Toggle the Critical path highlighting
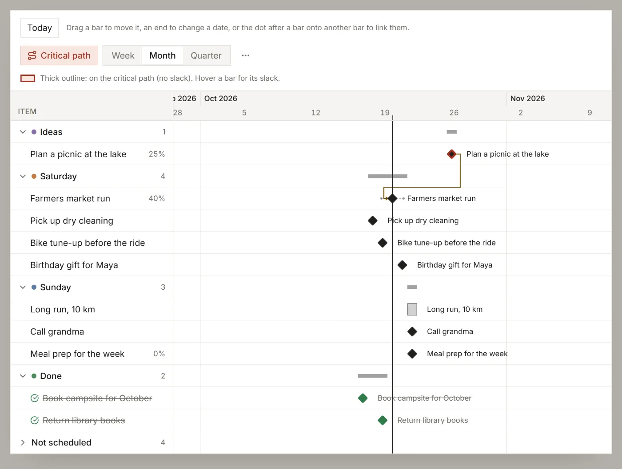 click(59, 55)
